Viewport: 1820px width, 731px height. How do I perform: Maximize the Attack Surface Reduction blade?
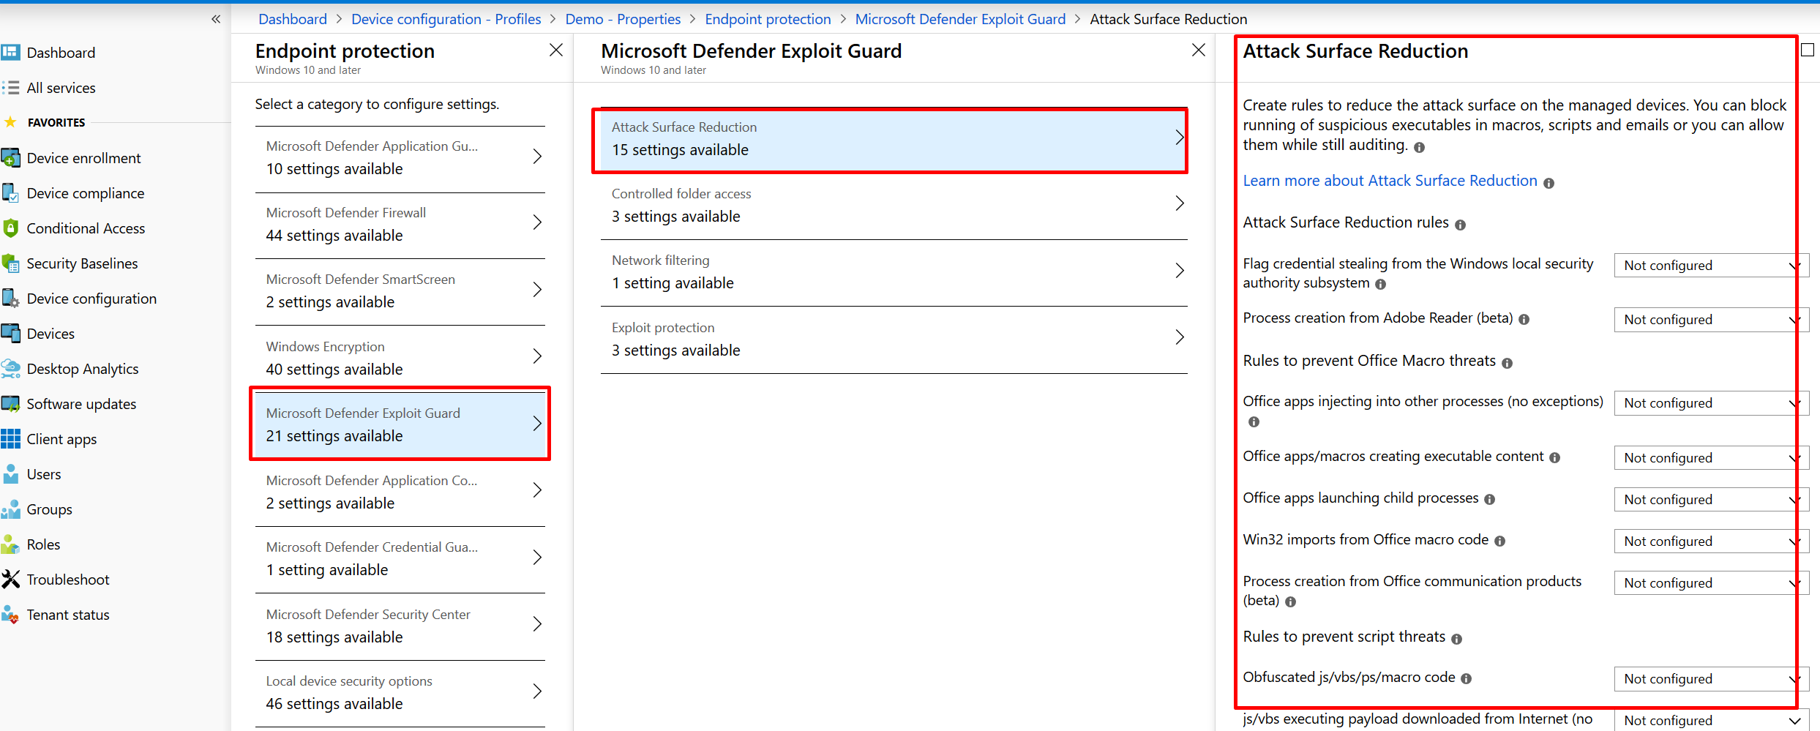(x=1808, y=50)
